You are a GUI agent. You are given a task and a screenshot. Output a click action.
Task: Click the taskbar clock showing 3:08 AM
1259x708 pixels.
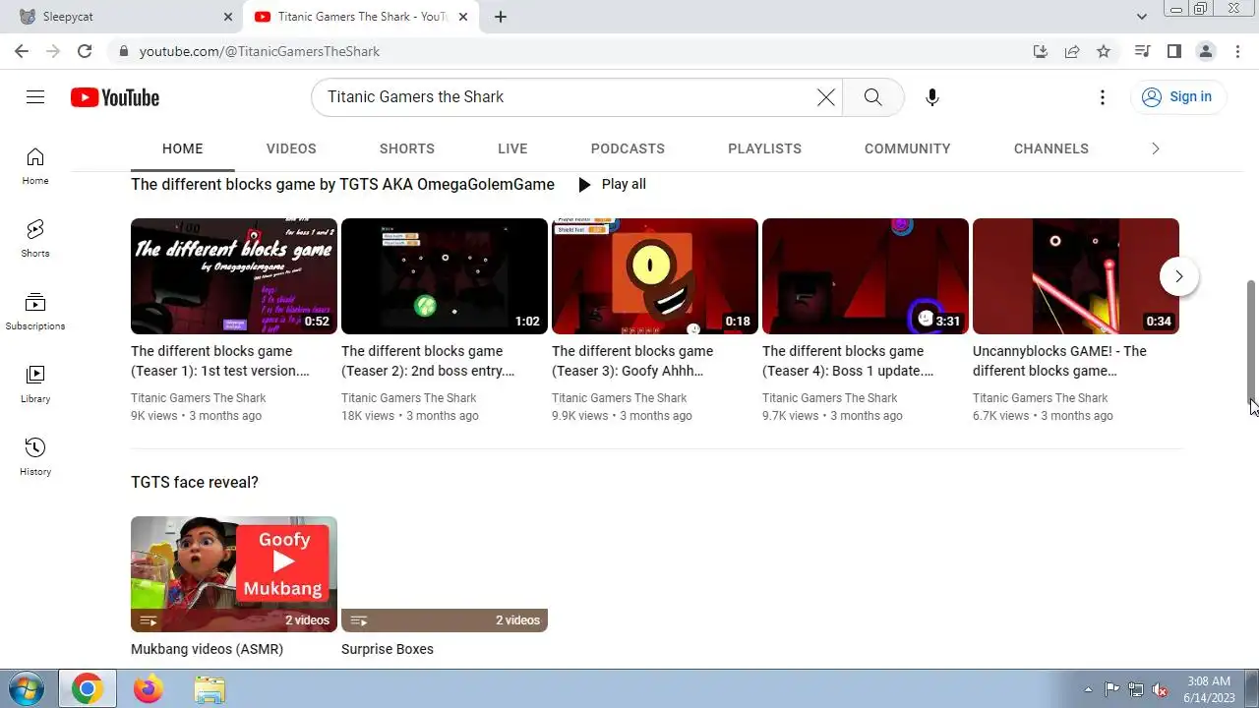[x=1208, y=689]
